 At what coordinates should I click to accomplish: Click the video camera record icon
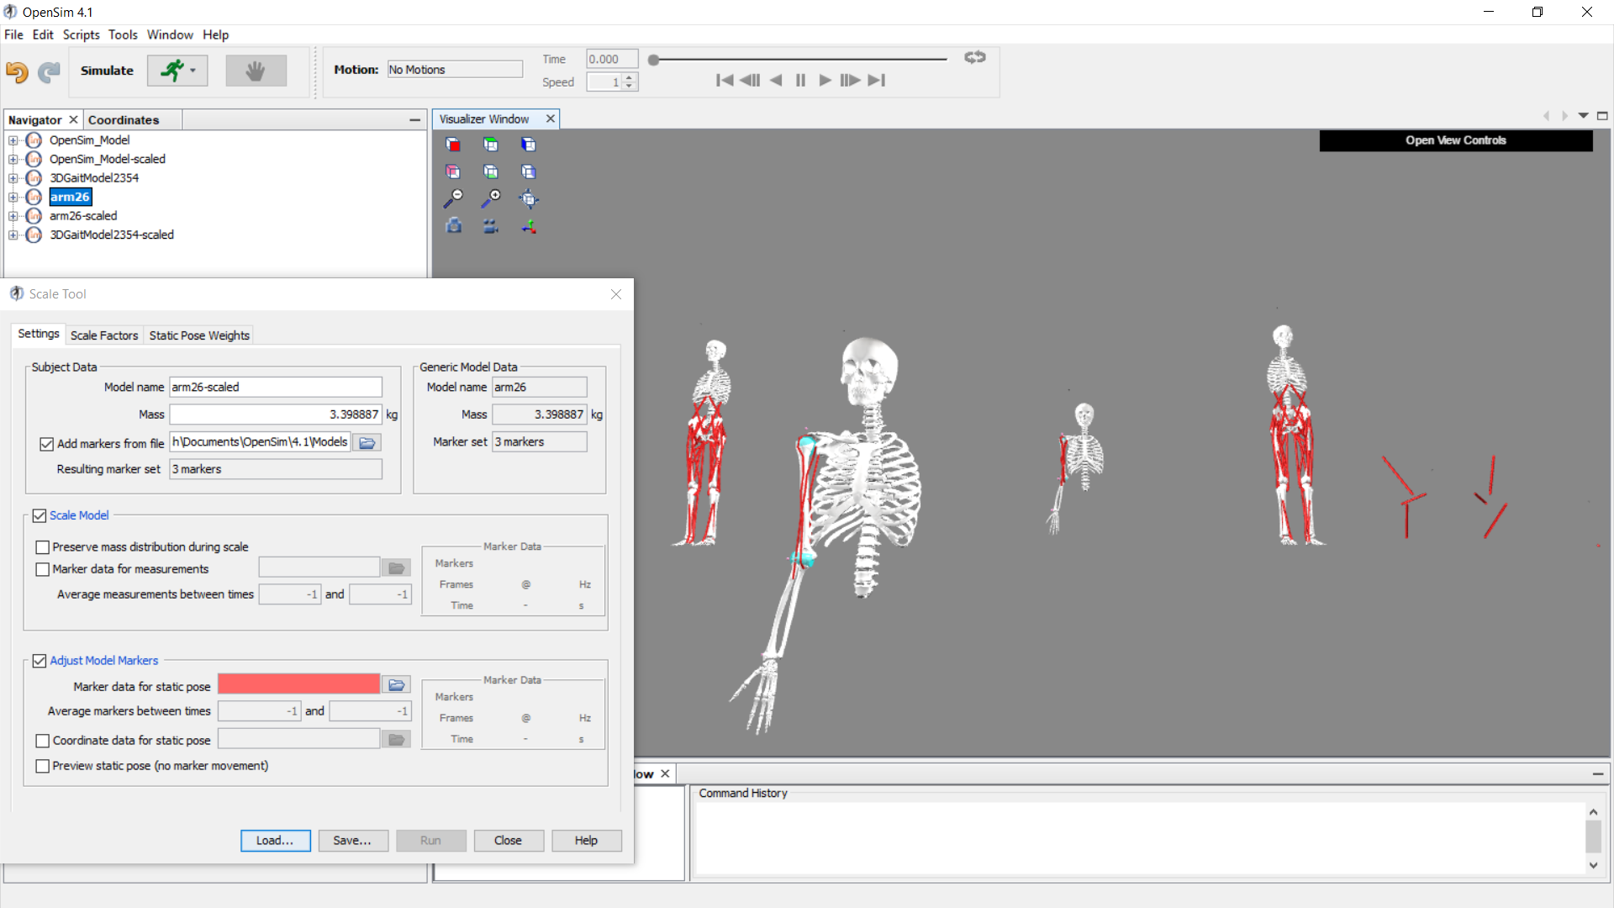(491, 226)
